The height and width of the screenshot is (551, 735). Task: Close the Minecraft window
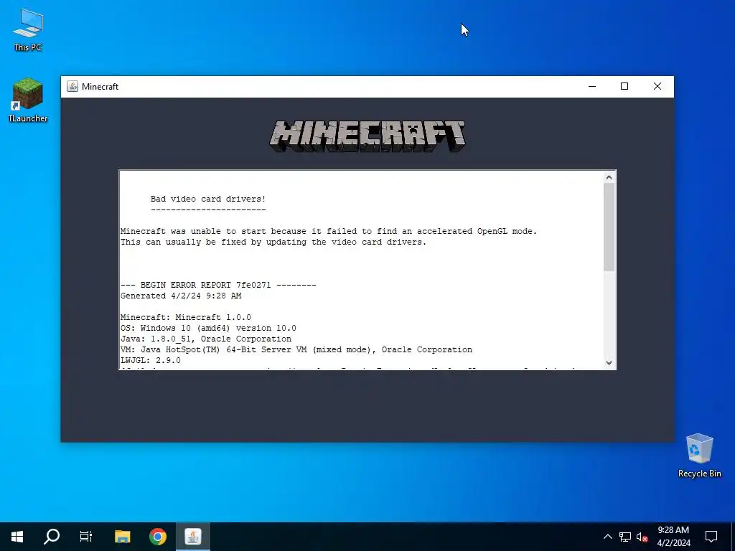coord(657,86)
